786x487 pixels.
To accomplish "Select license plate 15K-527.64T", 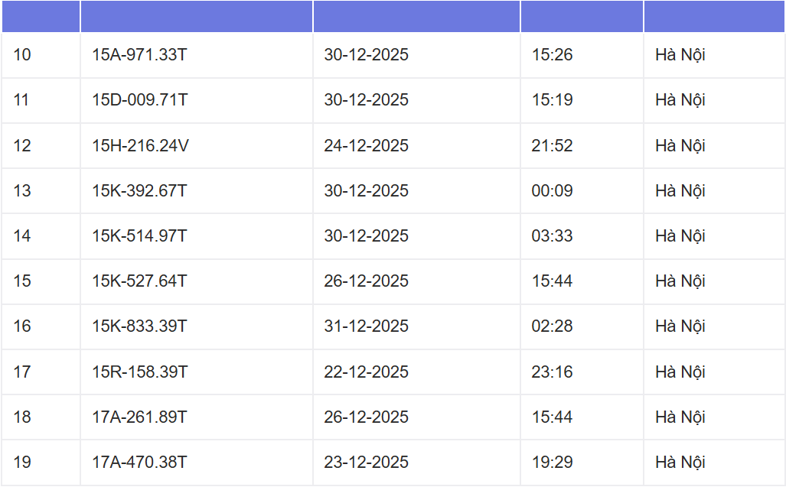I will (139, 281).
